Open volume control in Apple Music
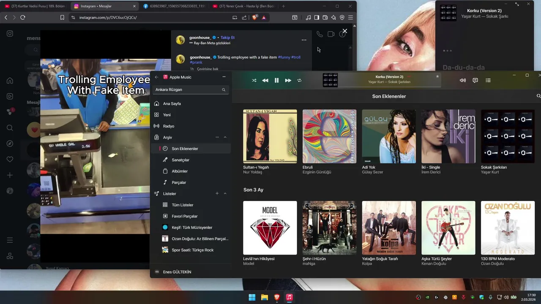This screenshot has height=304, width=541. pyautogui.click(x=463, y=80)
